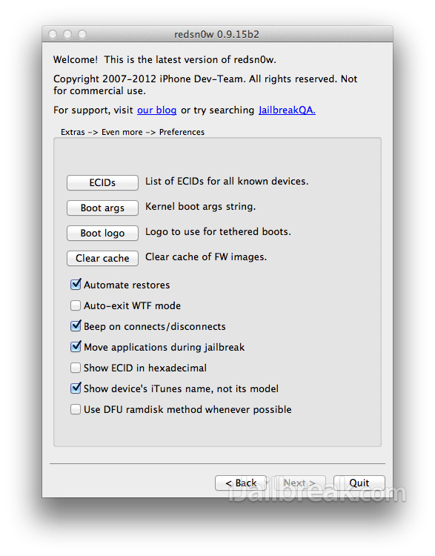Uncheck Show device's iTunes name option
The width and height of the screenshot is (435, 556).
tap(76, 388)
